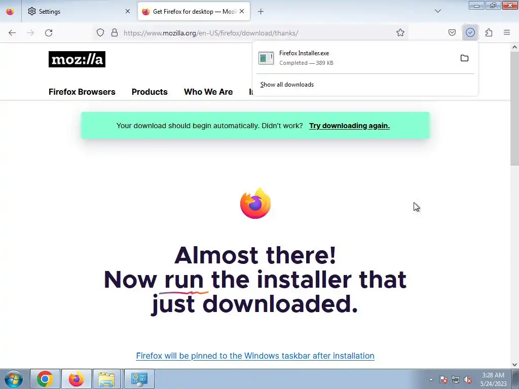Viewport: 519px width, 389px height.
Task: Open the Who We Are menu
Action: point(208,92)
